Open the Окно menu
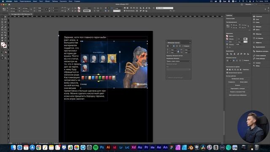Image resolution: width=270 pixels, height=152 pixels. click(70, 1)
